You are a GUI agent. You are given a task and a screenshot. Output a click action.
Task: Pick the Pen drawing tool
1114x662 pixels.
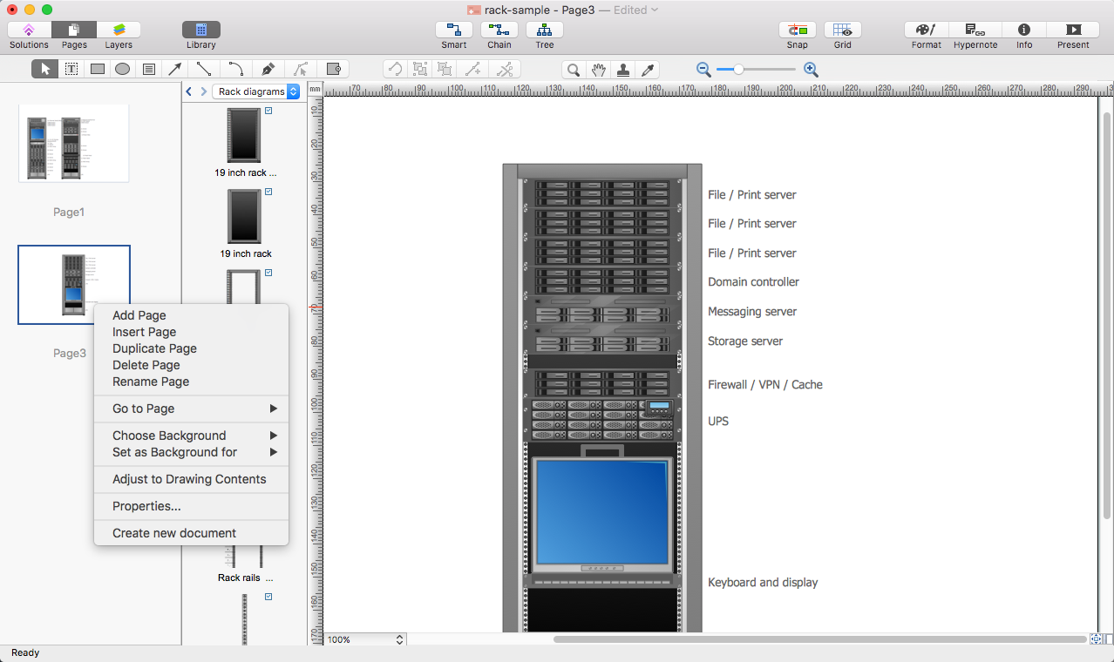point(268,70)
